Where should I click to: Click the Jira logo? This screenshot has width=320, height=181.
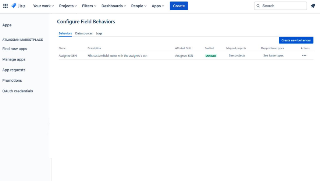[x=18, y=6]
